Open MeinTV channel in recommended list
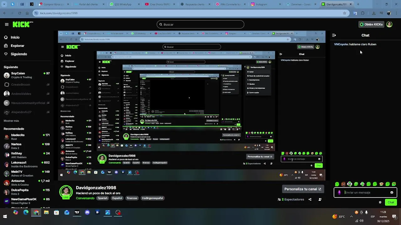Viewport: 401px width, 225px height. pos(26,173)
